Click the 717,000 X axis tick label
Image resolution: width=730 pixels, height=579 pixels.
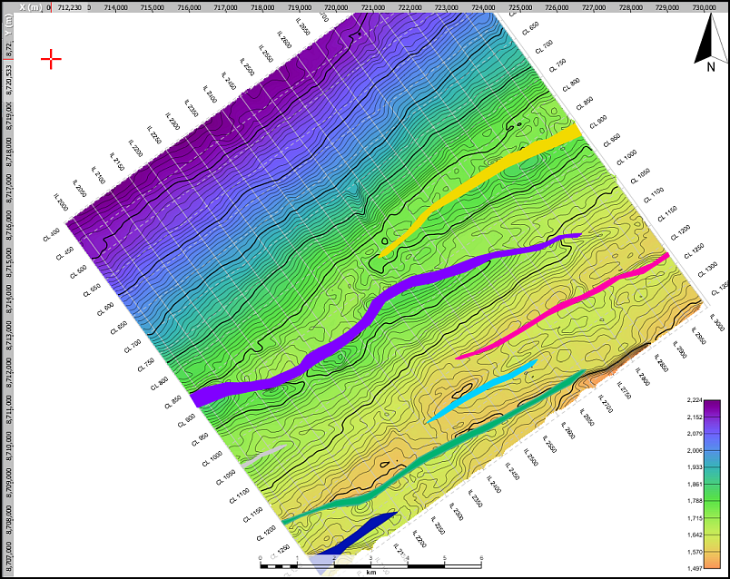tap(226, 7)
